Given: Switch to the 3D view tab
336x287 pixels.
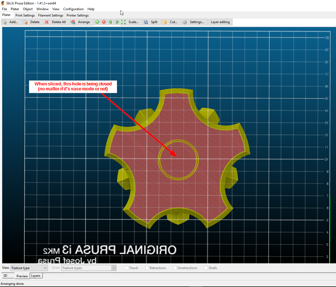Looking at the screenshot, I should pyautogui.click(x=8, y=276).
